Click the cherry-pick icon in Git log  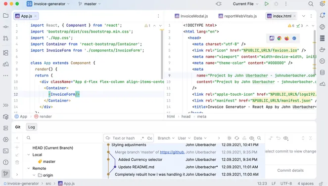pos(244,138)
